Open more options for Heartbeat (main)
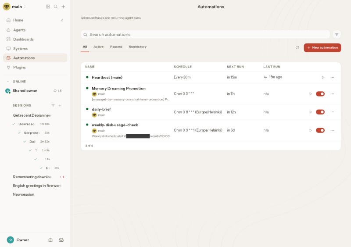The height and width of the screenshot is (247, 351). (x=333, y=78)
